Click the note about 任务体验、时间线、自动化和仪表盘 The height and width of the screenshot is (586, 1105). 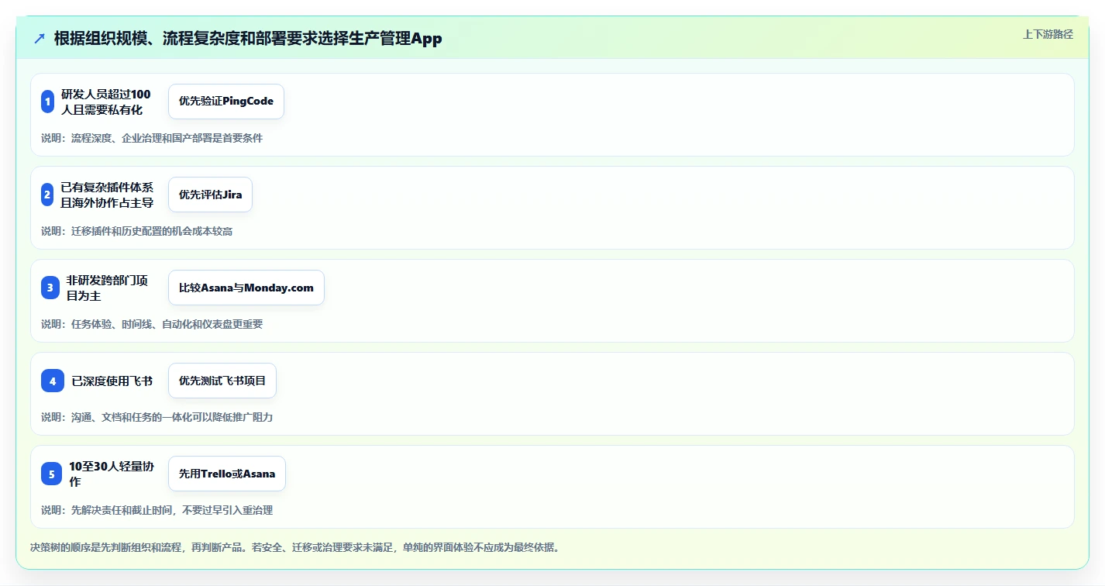click(152, 324)
